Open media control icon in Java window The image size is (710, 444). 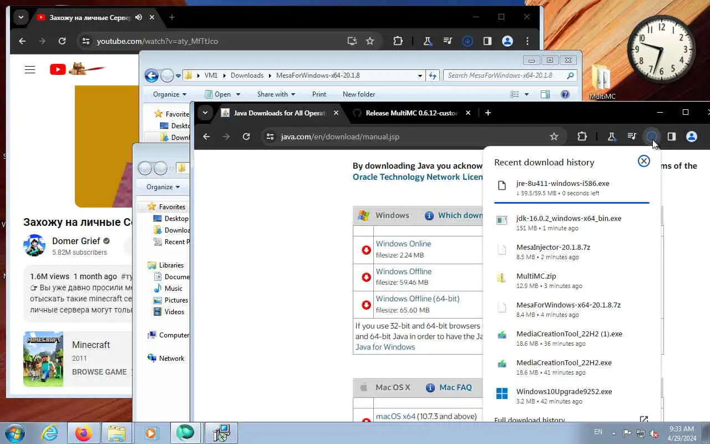coord(632,137)
